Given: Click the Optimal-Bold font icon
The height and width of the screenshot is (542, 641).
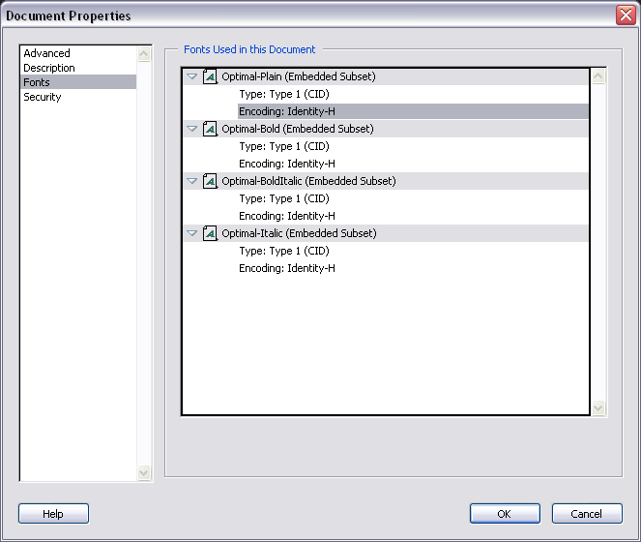Looking at the screenshot, I should (210, 129).
